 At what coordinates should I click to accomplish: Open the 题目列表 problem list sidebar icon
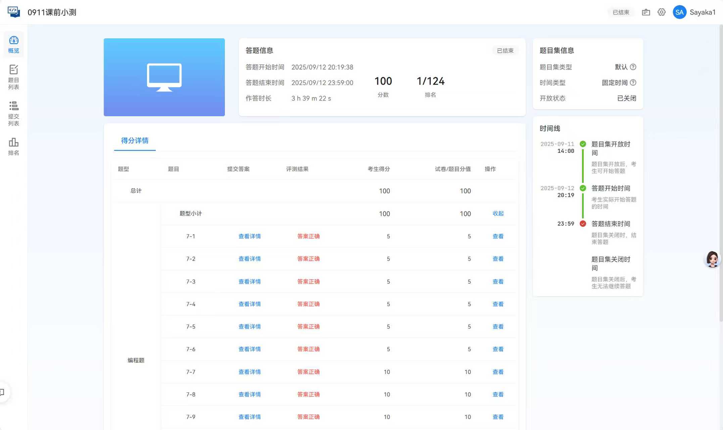pos(13,77)
